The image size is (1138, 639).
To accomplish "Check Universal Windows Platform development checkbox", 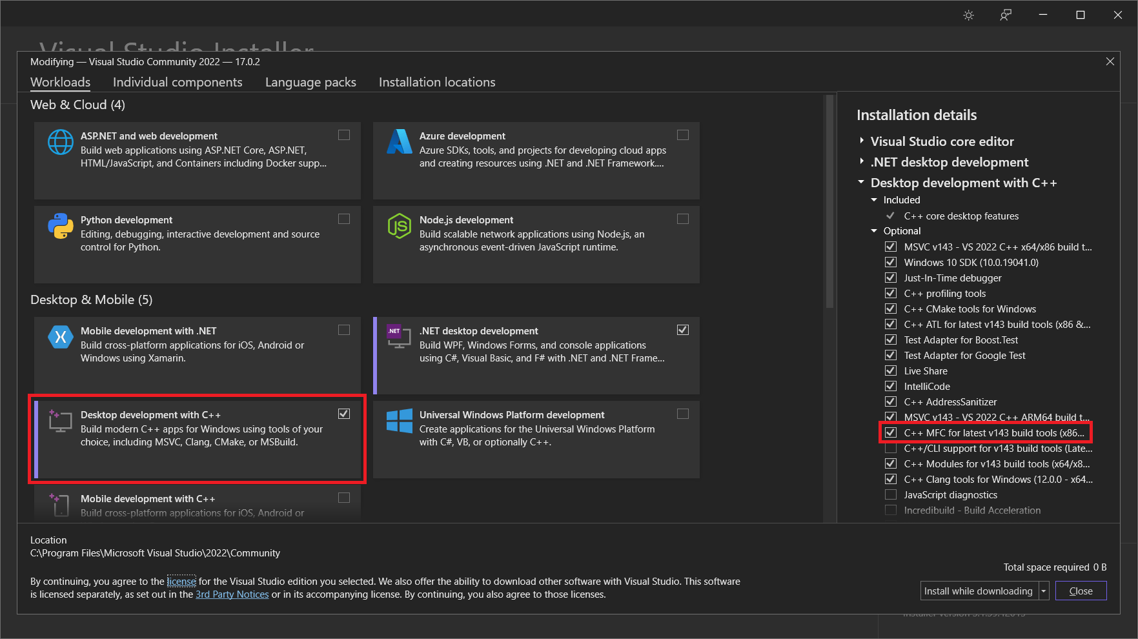I will 683,414.
